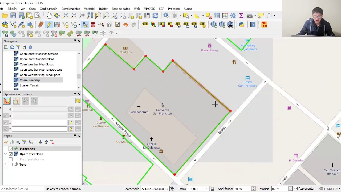
Task: Lock the X coordinate value
Action: (71, 122)
